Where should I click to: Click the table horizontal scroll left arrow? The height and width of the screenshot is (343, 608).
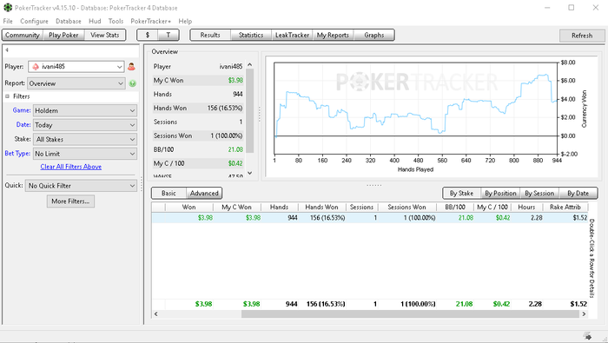pyautogui.click(x=155, y=314)
